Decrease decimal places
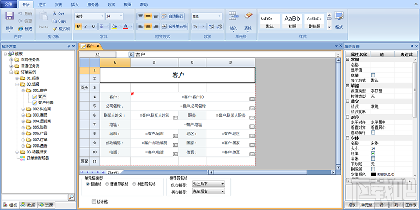 click(219, 26)
